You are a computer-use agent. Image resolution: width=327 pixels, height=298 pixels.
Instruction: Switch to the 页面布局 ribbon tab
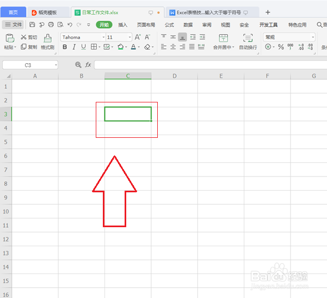point(146,25)
